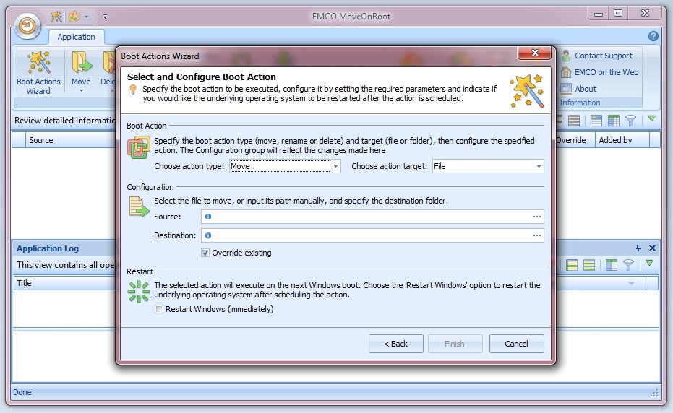Click the About window icon

[566, 88]
